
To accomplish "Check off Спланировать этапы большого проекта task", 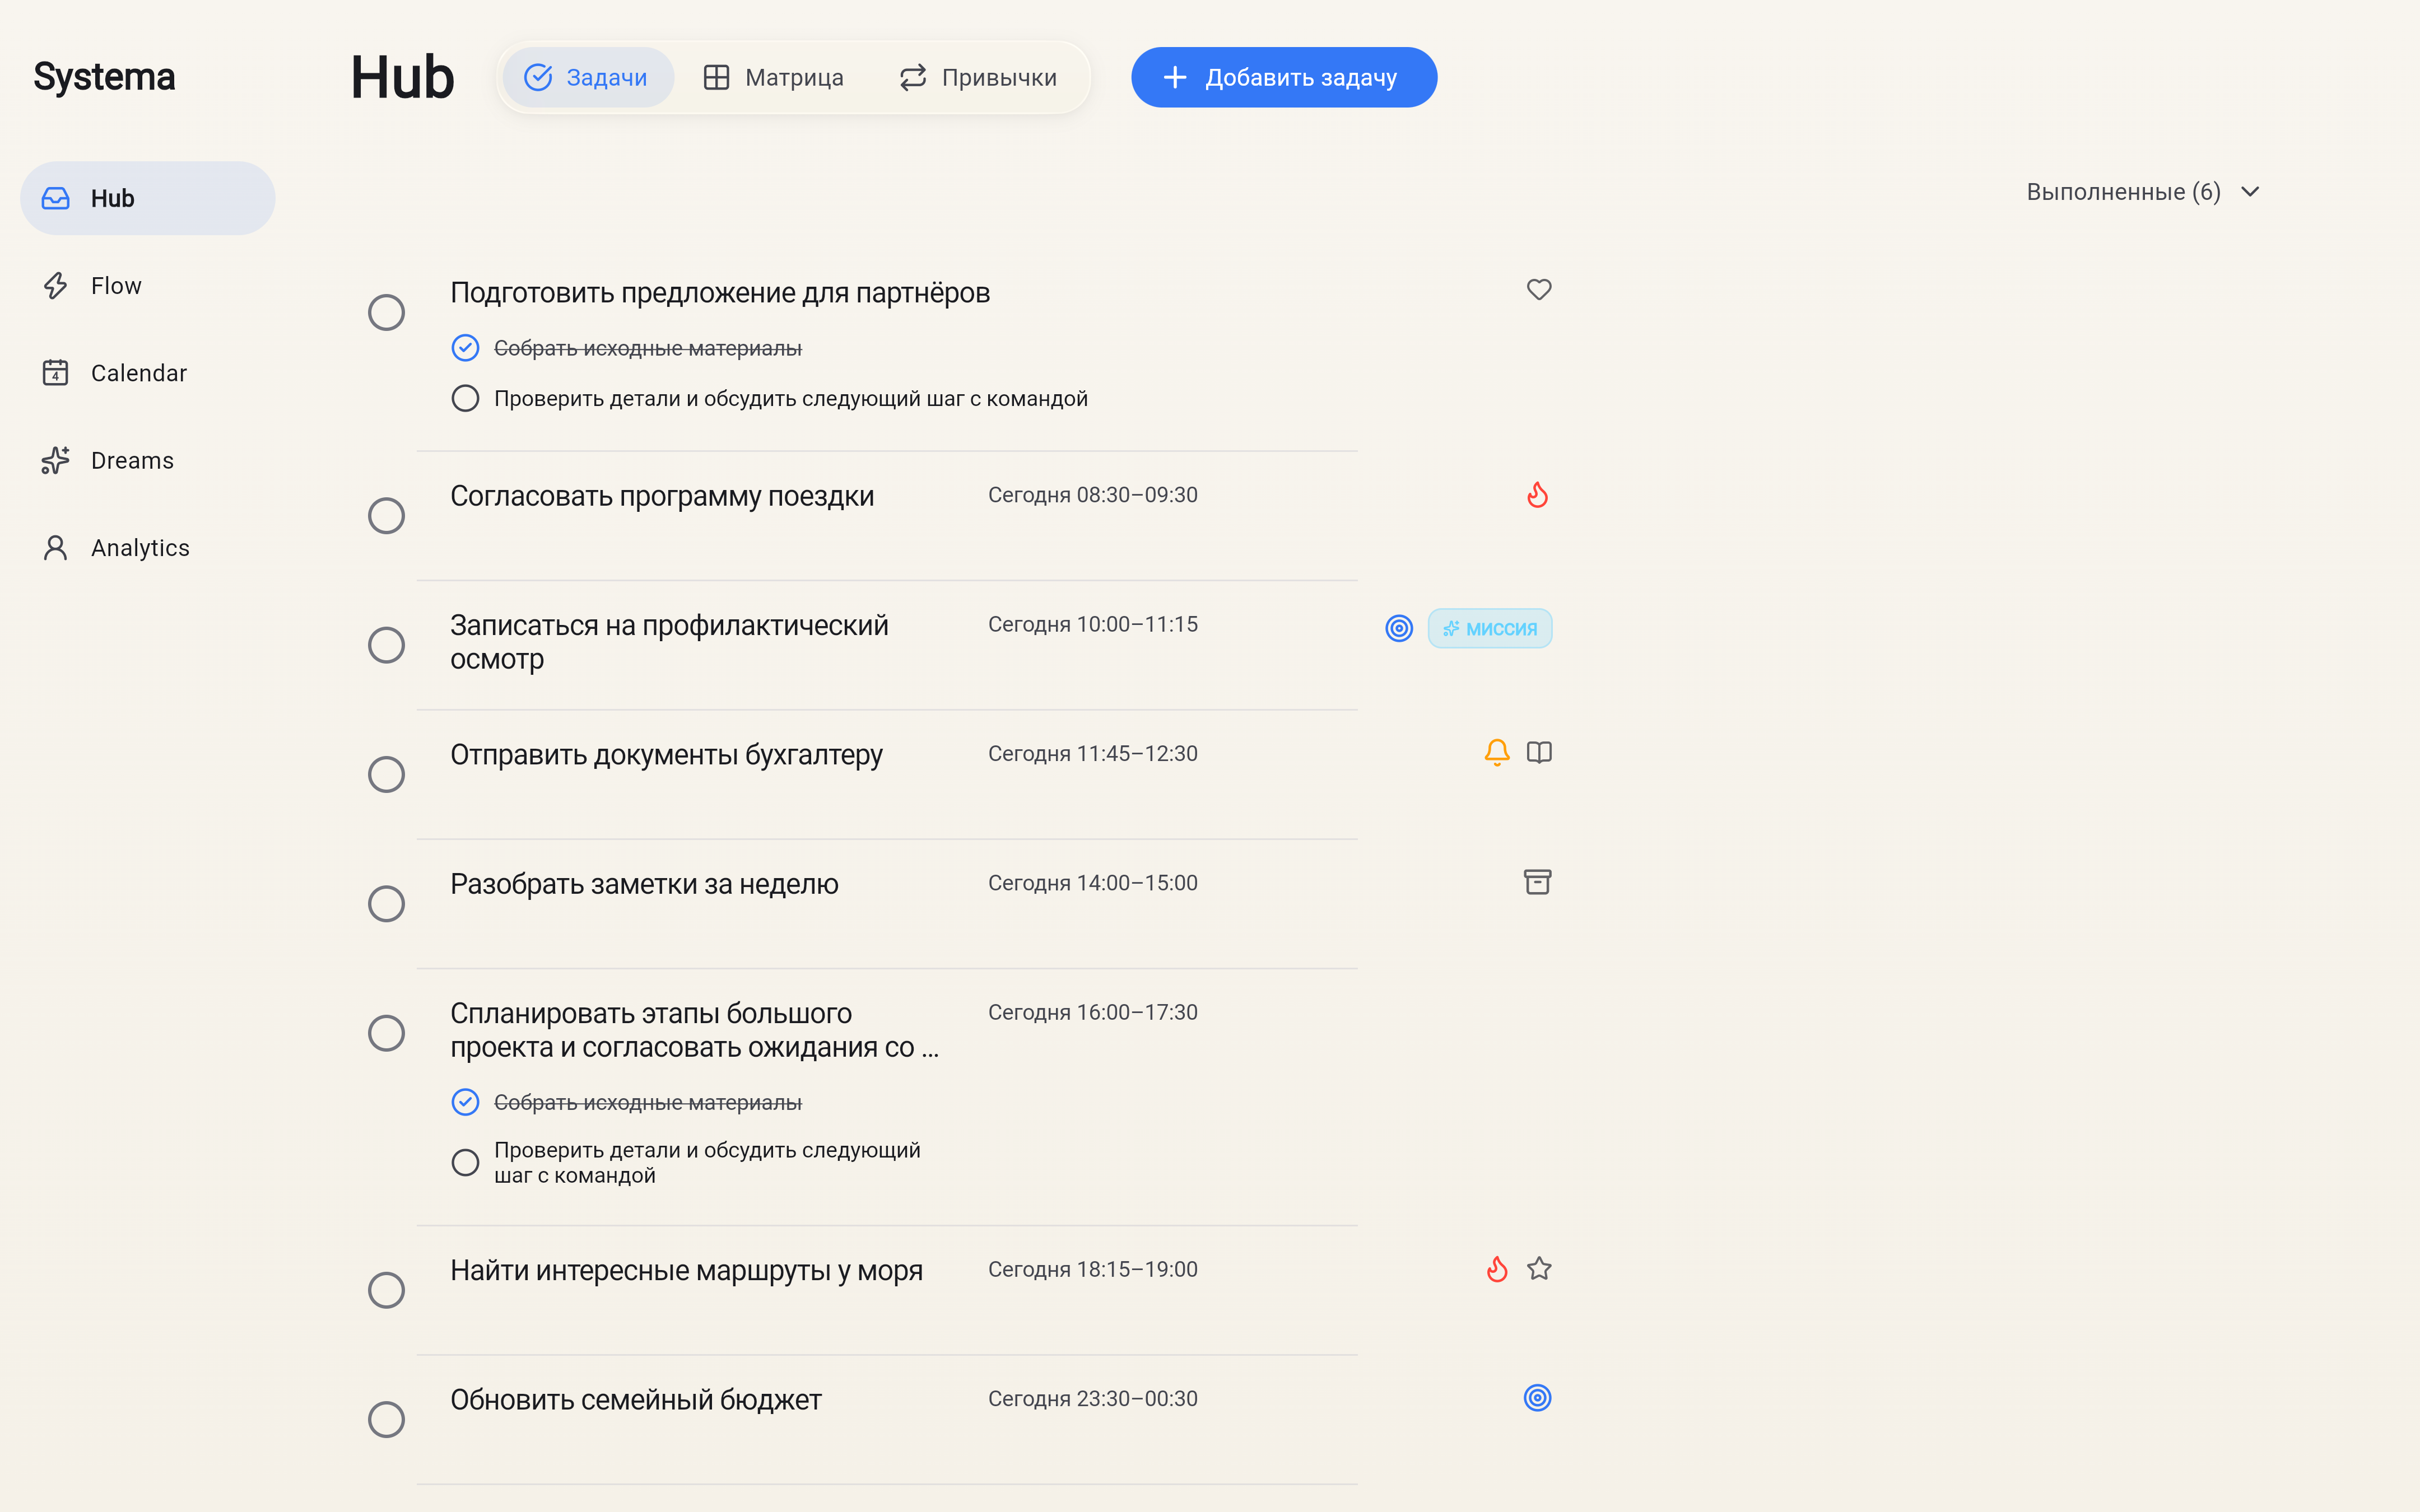I will coord(386,1033).
